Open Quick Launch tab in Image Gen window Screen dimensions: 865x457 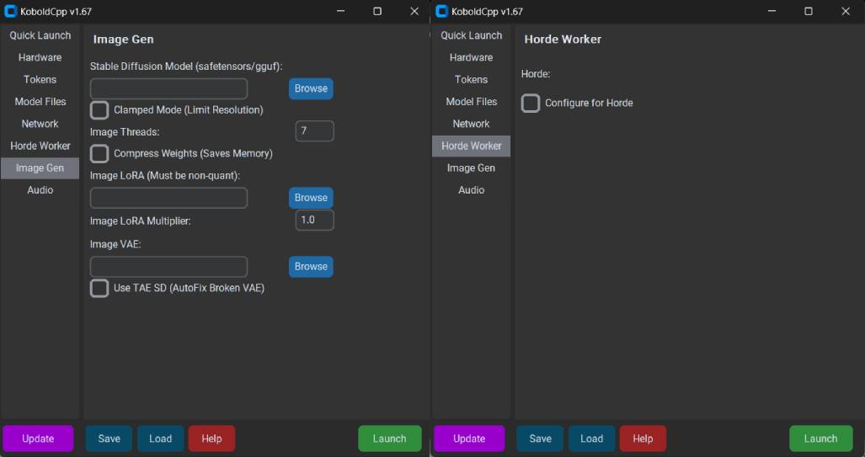[x=40, y=35]
